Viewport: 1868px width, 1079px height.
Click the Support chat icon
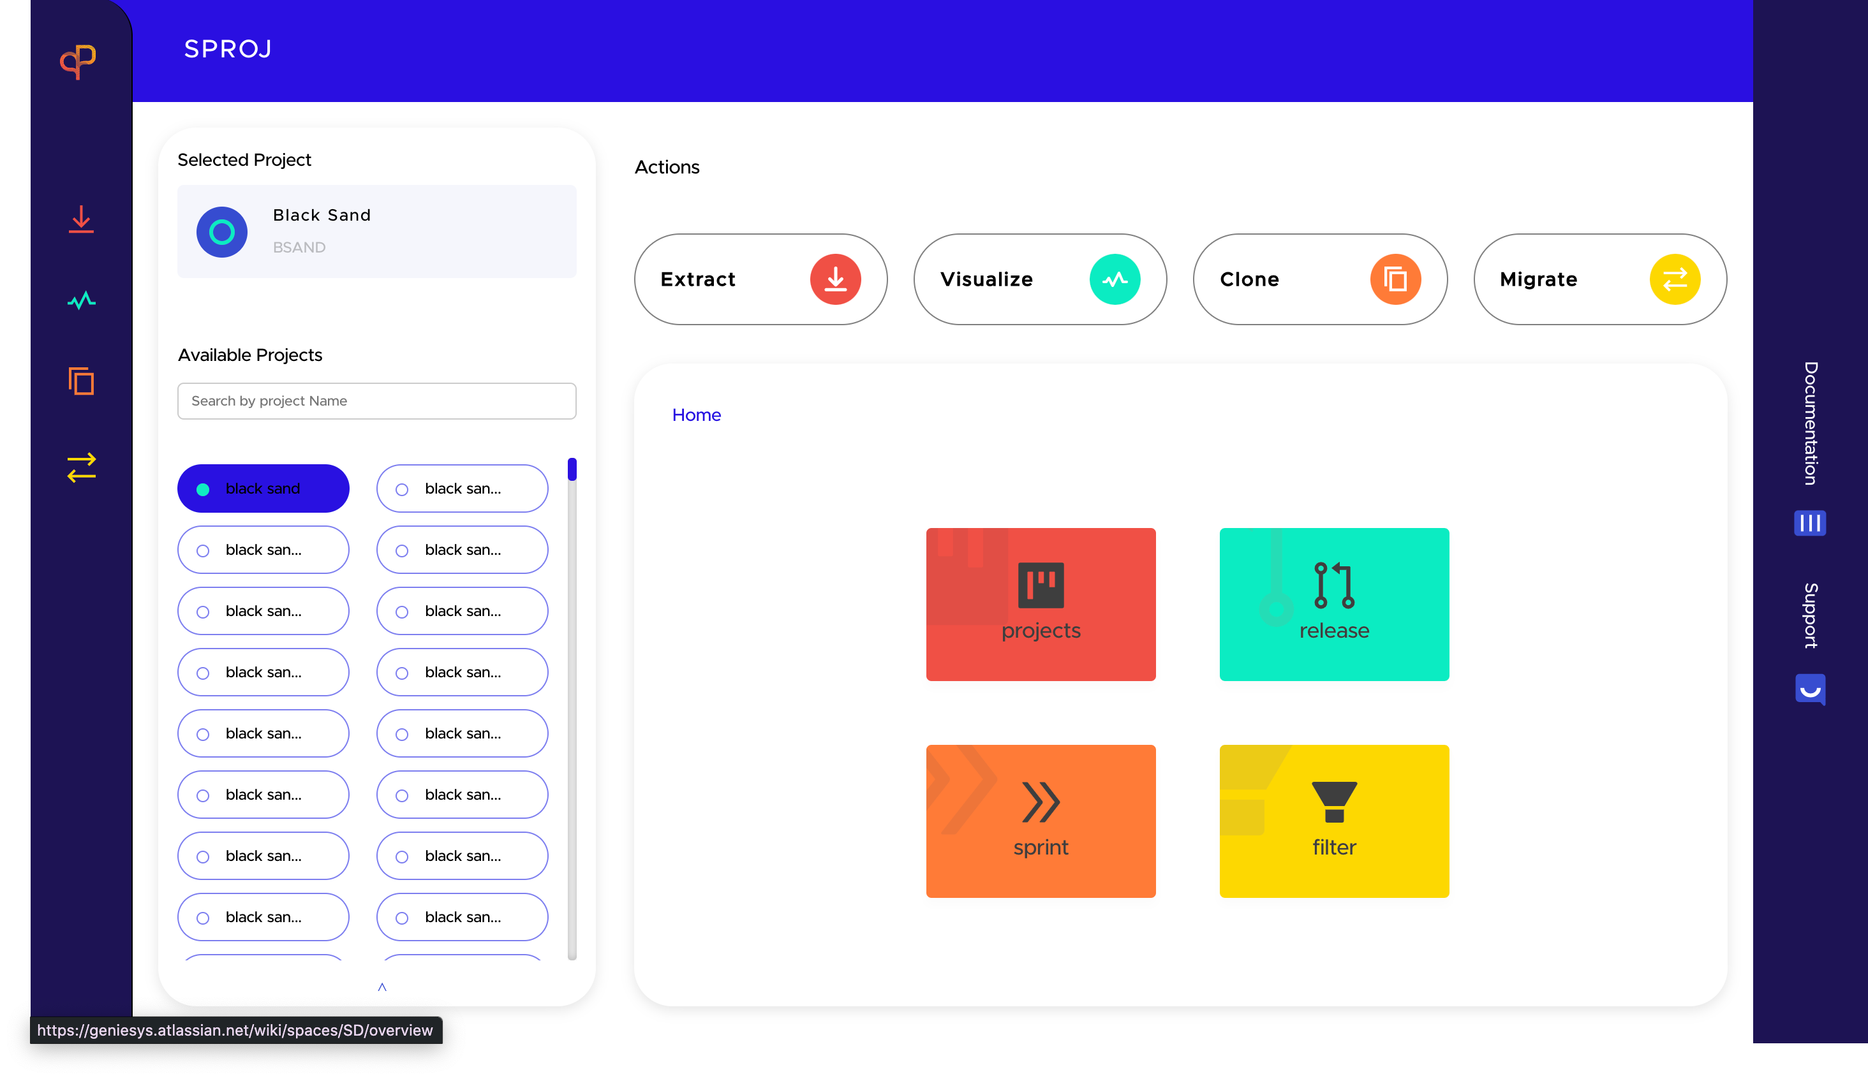pos(1809,689)
